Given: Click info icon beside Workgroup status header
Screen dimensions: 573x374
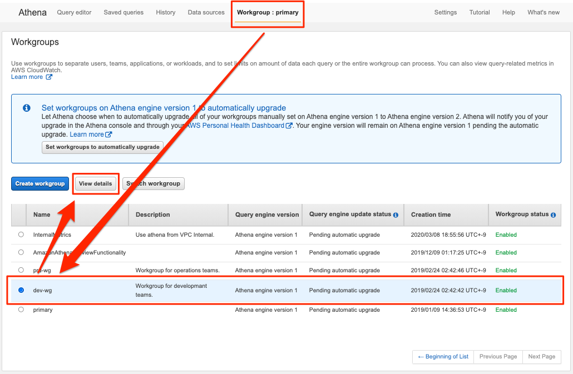Looking at the screenshot, I should tap(554, 215).
